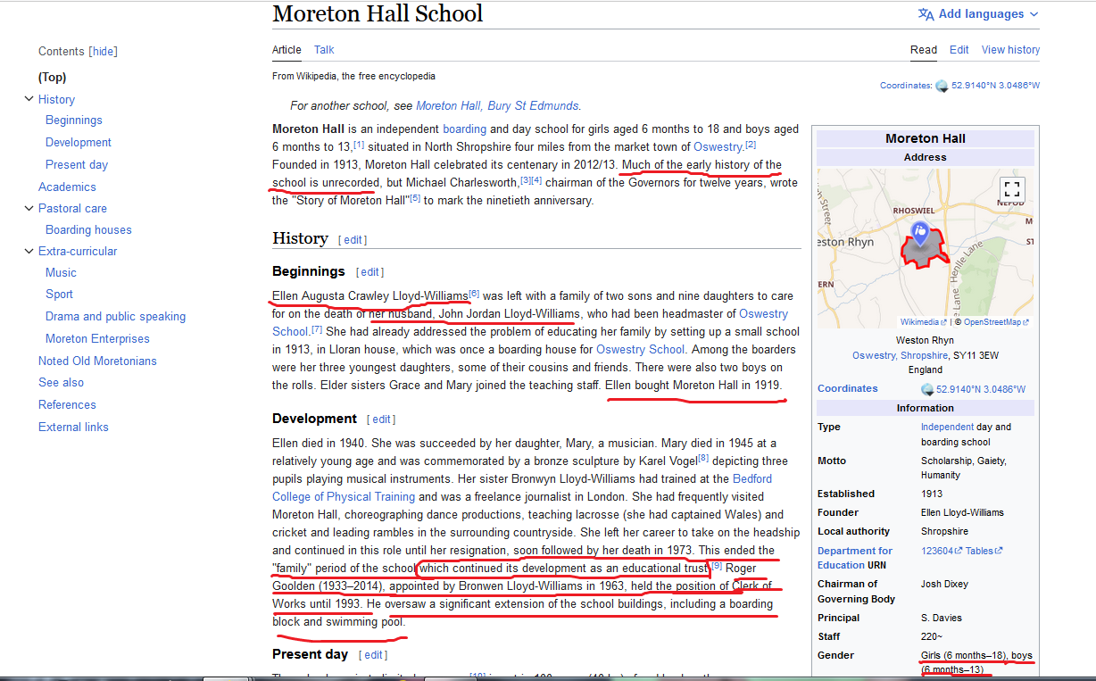Open the map in fullscreen view
This screenshot has width=1096, height=681.
click(x=1011, y=189)
